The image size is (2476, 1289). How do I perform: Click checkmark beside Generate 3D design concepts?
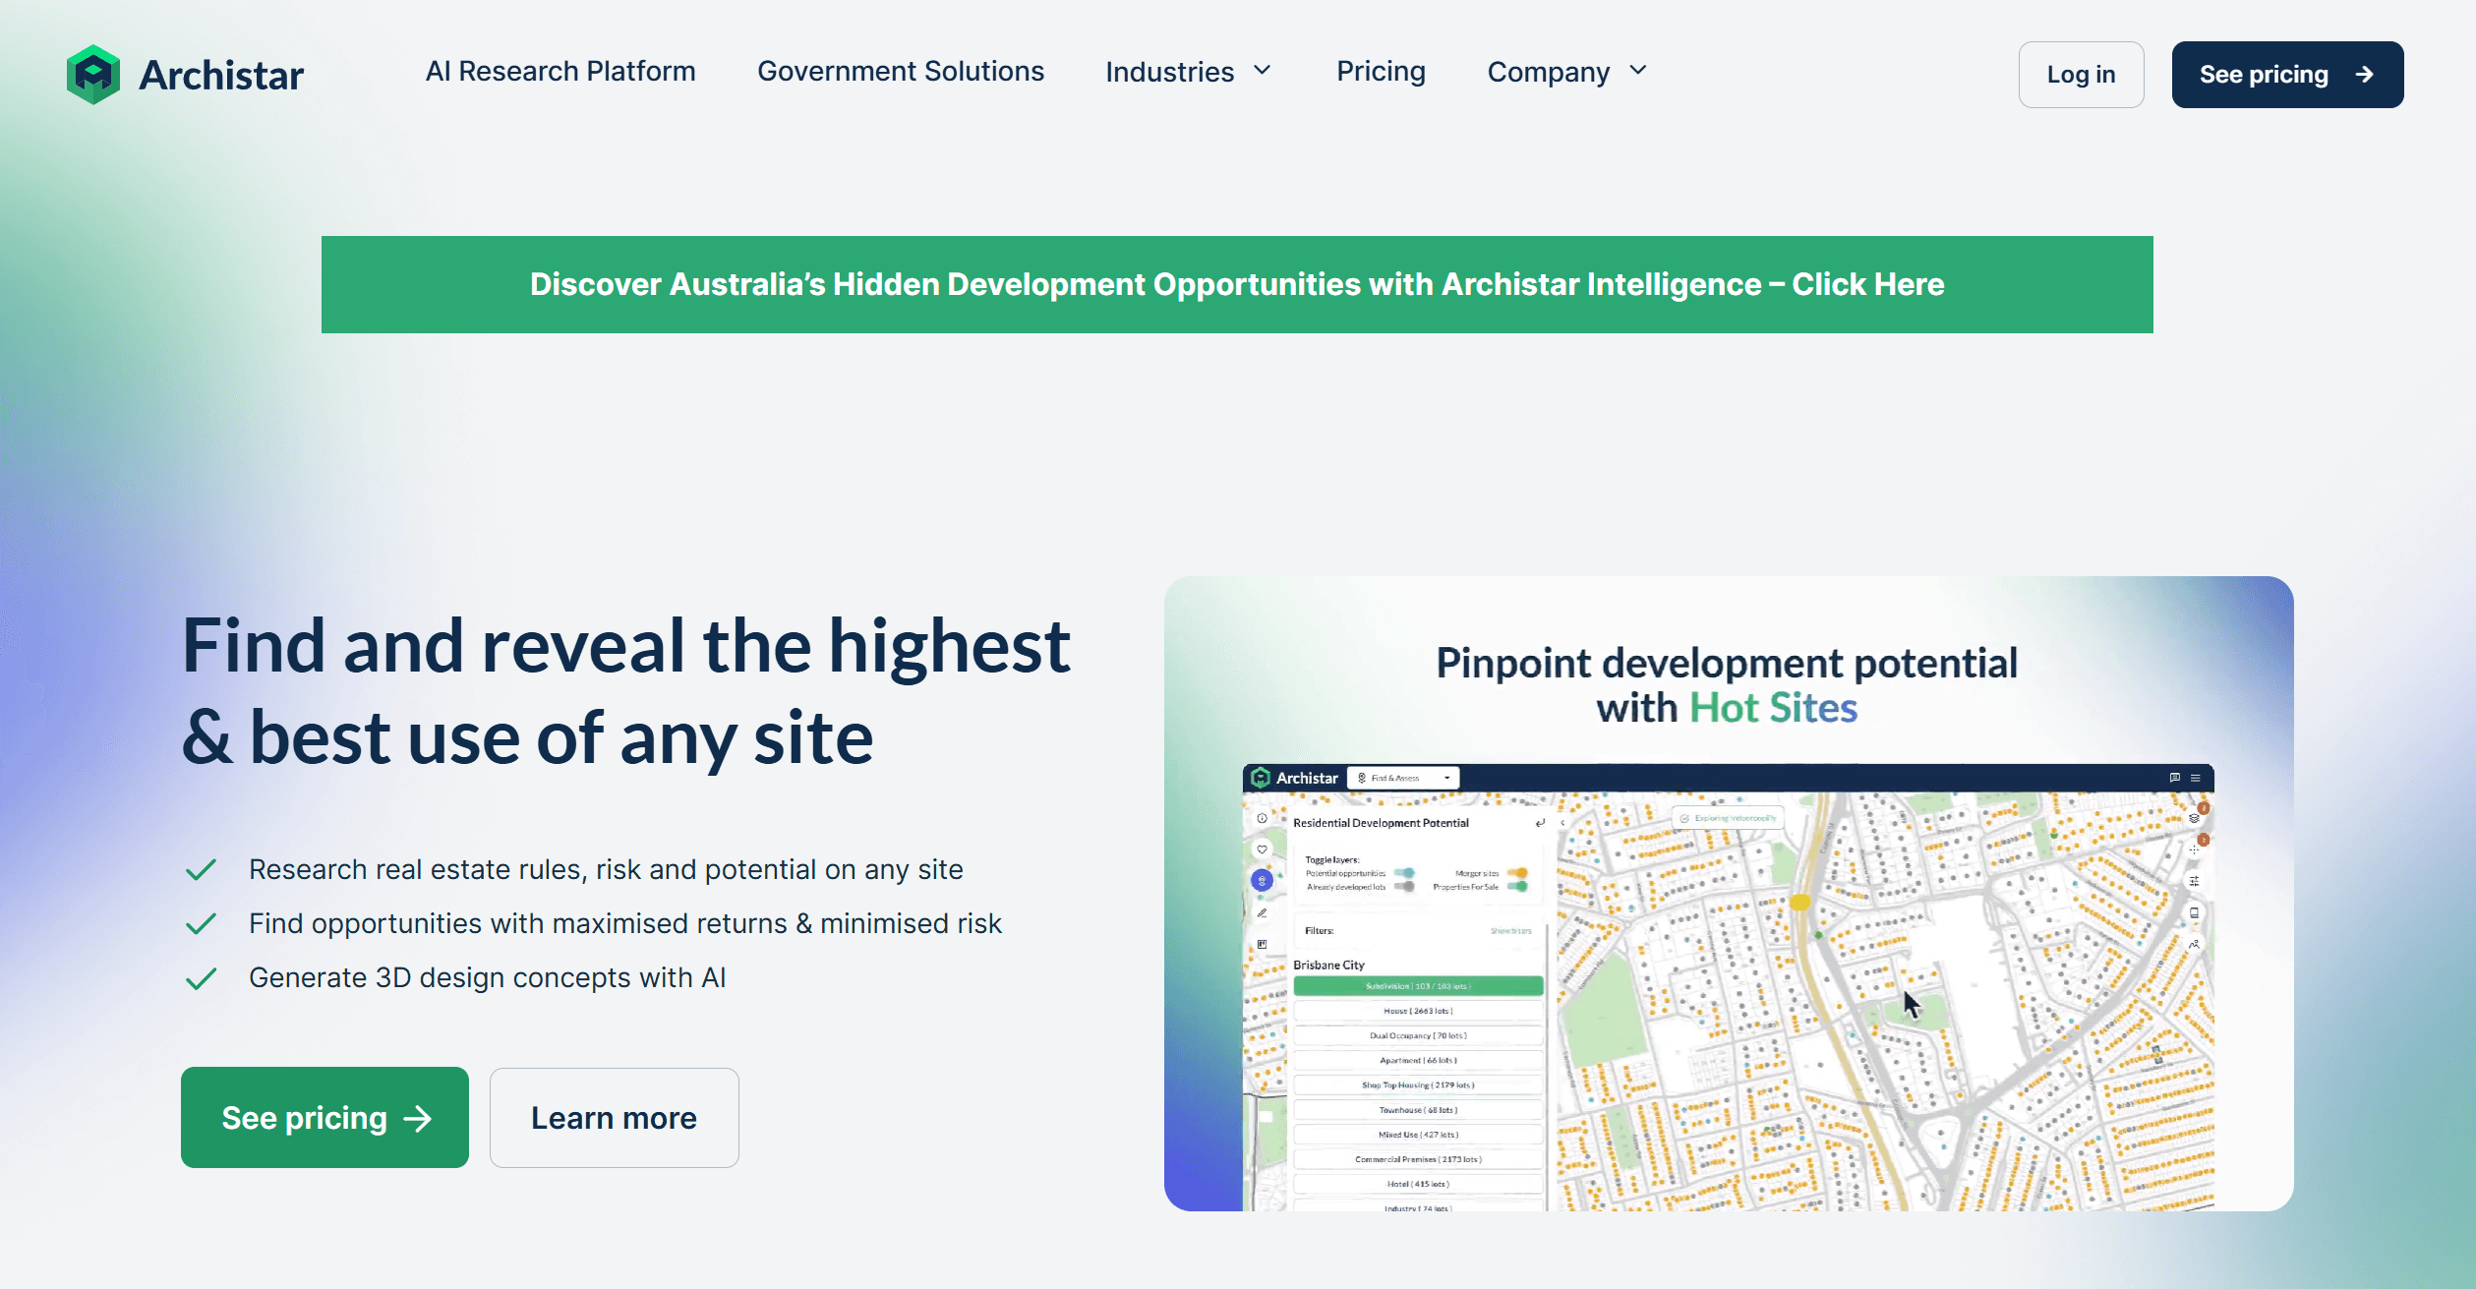click(x=201, y=979)
